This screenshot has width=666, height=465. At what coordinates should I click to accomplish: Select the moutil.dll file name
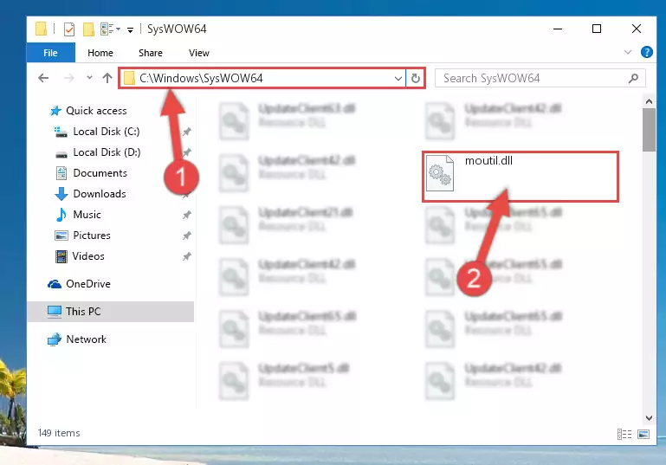[488, 160]
